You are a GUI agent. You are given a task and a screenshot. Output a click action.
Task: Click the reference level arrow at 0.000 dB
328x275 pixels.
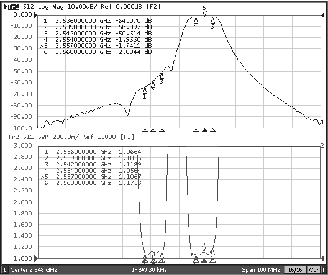(x=36, y=15)
